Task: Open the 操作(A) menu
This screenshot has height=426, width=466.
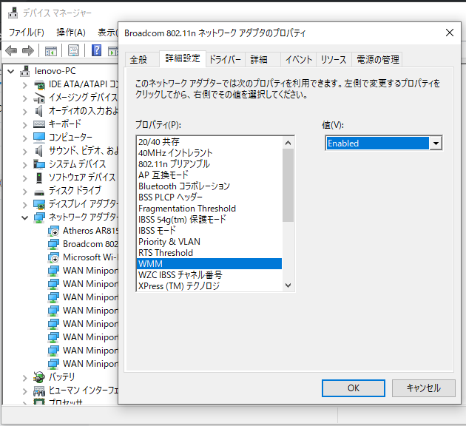Action: point(71,32)
